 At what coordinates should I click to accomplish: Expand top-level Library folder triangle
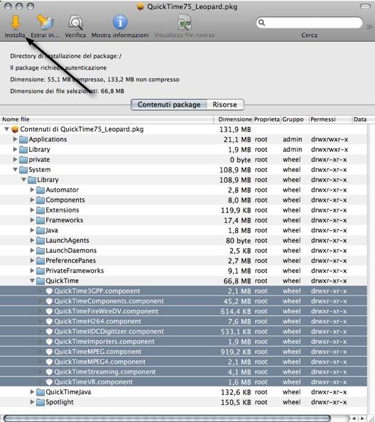tap(15, 149)
